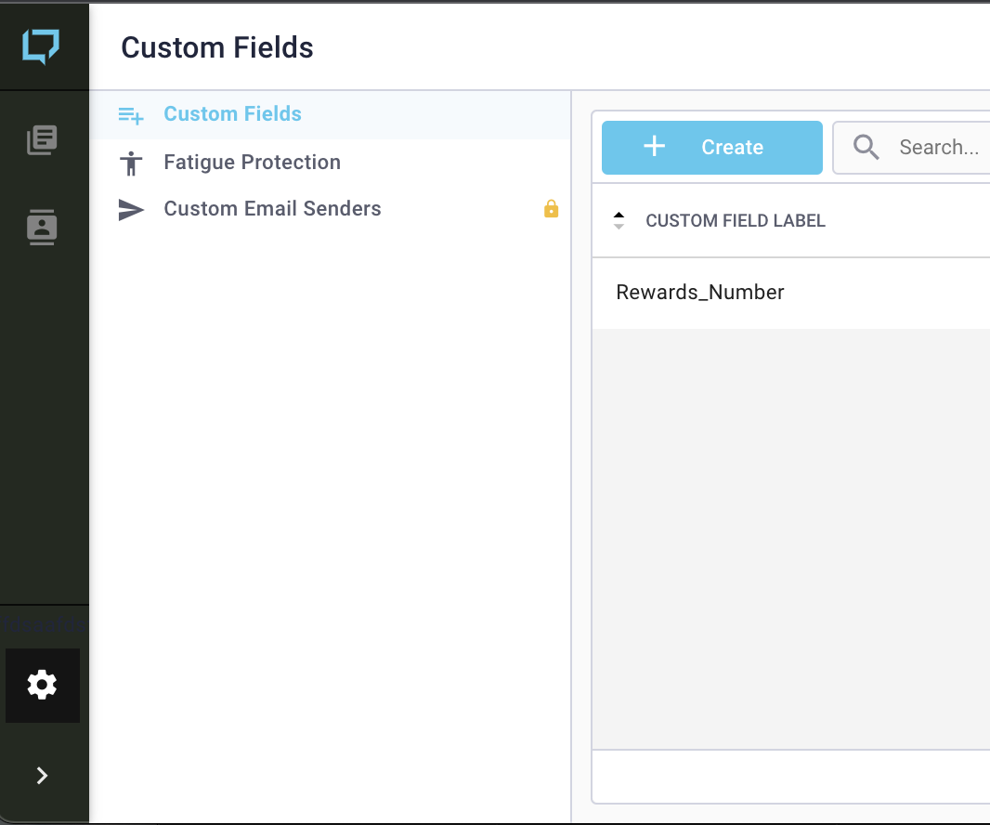Open the Fatigue Protection menu item
Viewport: 990px width, 825px height.
point(331,163)
